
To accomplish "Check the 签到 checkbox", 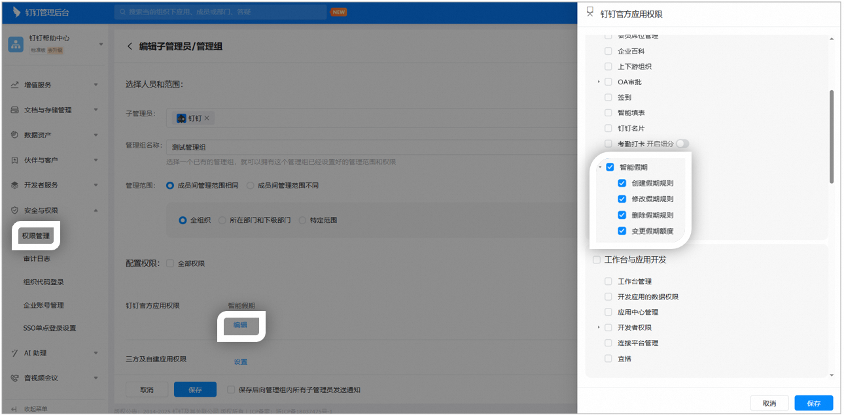I will [x=608, y=97].
